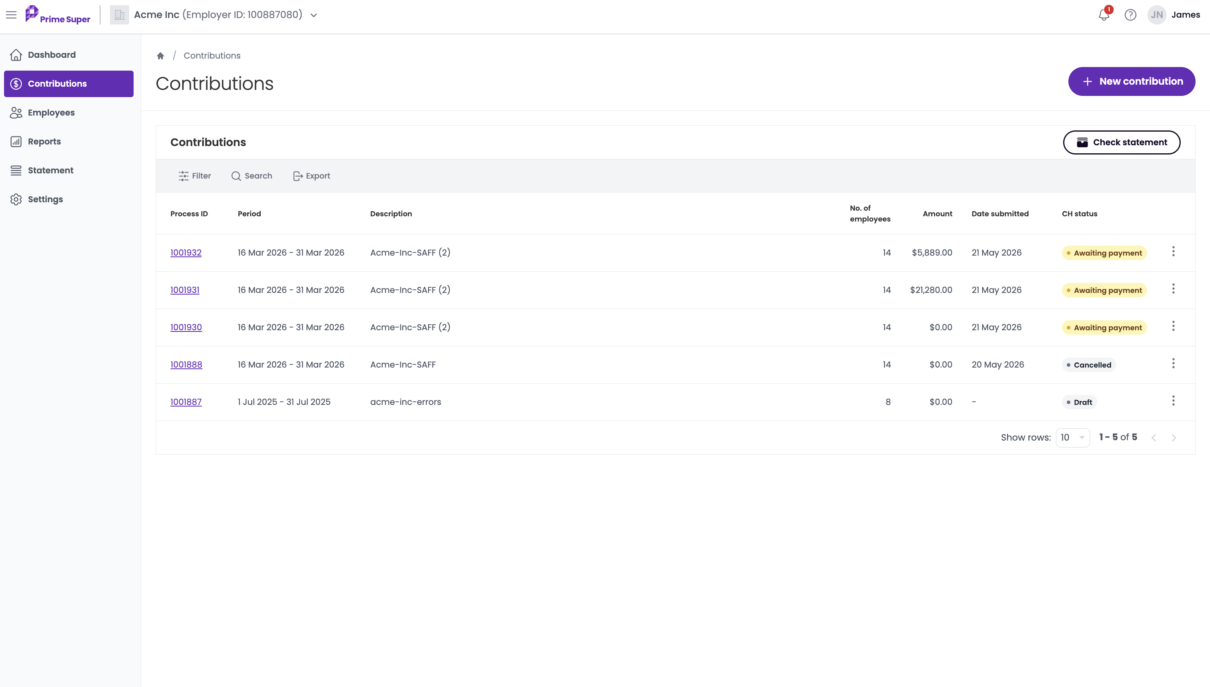The height and width of the screenshot is (687, 1210).
Task: Click the Date submitted column header
Action: coord(1000,214)
